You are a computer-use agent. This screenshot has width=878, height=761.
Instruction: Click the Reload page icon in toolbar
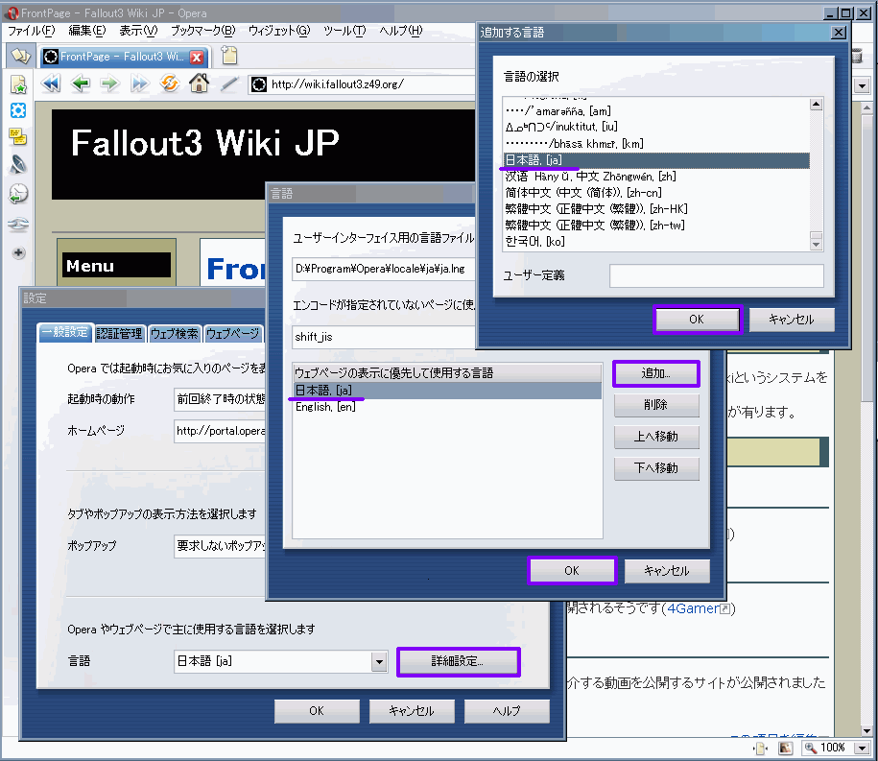pyautogui.click(x=169, y=83)
